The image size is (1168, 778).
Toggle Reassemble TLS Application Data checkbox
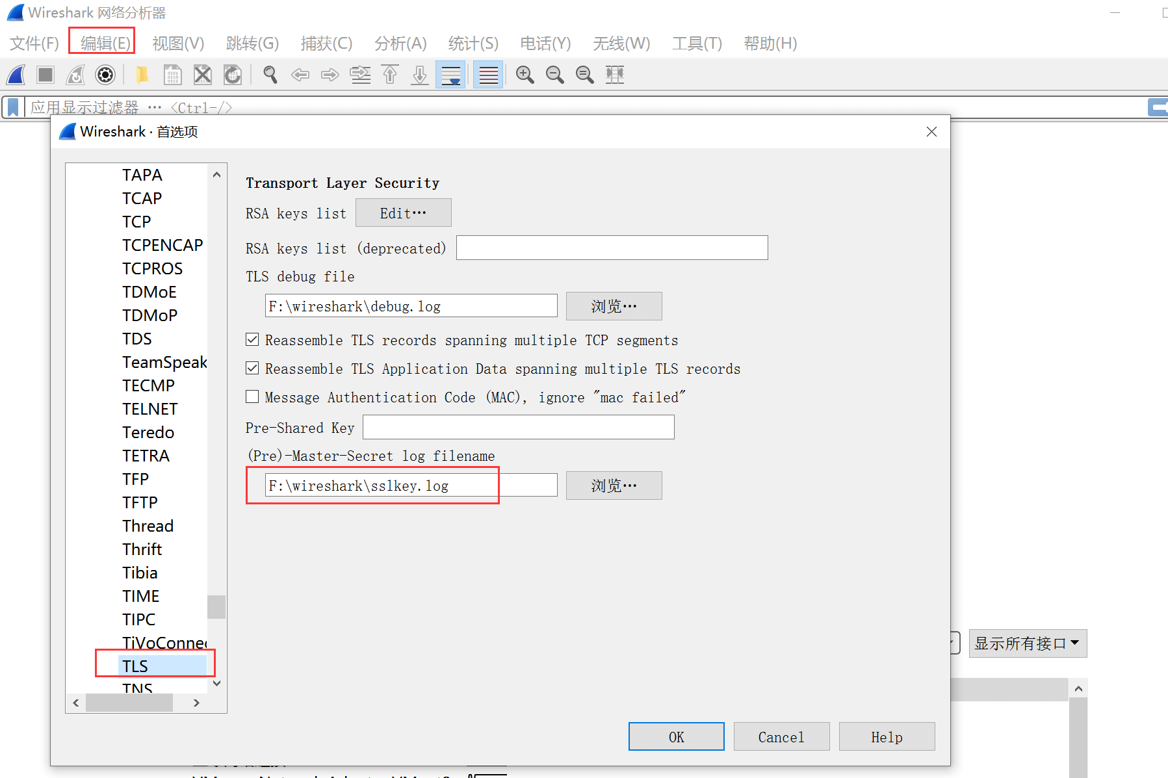(252, 368)
